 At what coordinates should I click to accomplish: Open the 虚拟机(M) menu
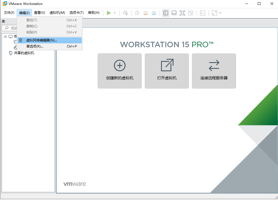click(57, 13)
